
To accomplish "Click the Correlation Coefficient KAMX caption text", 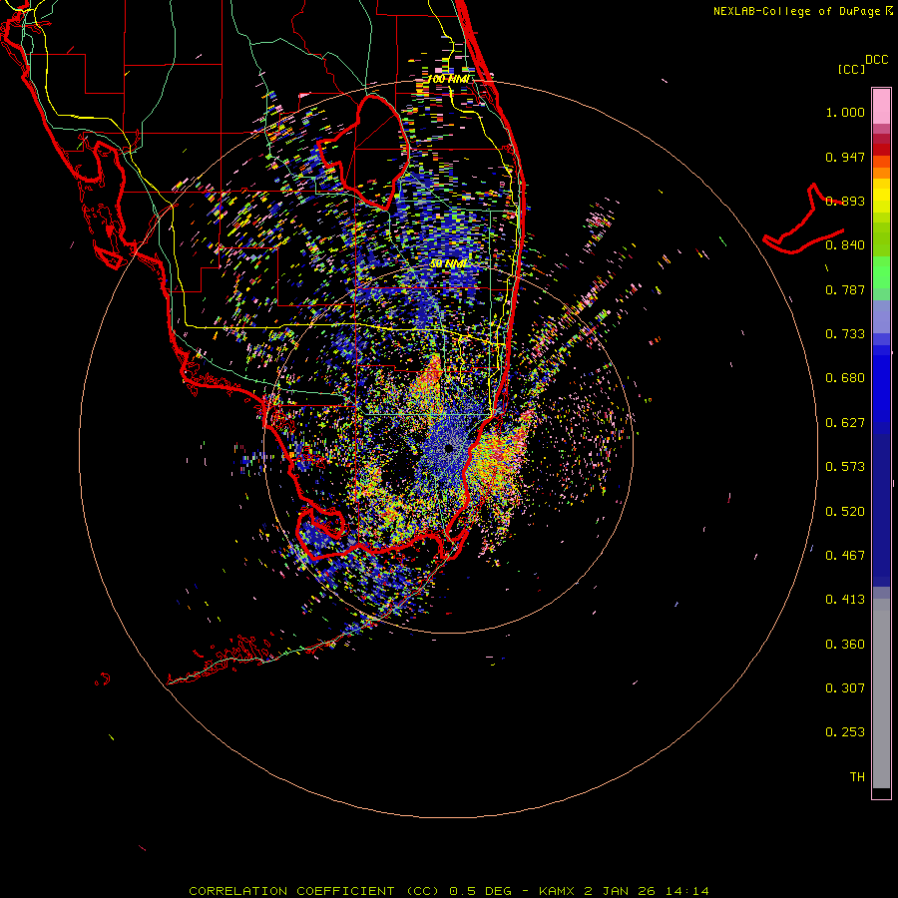I will point(449,891).
